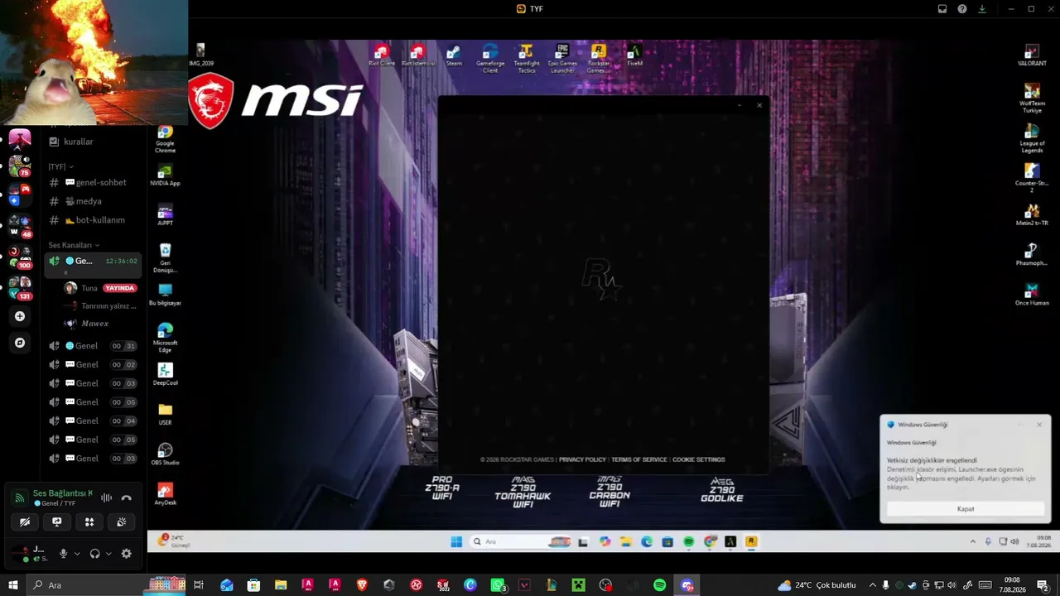Open Rockstar Games desktop shortcut
The image size is (1060, 596).
pos(599,60)
